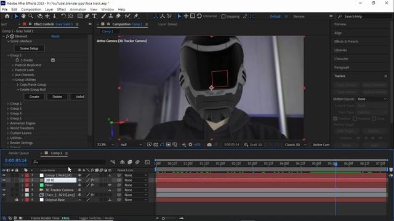Select the Eraser tool
The image size is (394, 221).
[x=118, y=16]
